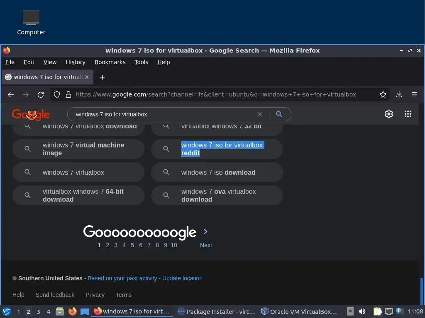The height and width of the screenshot is (318, 425).
Task: Open the Firefox hamburger application menu
Action: pos(414,94)
